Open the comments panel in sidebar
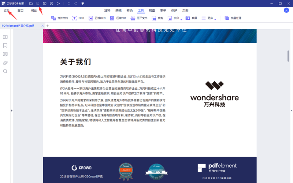The width and height of the screenshot is (293, 183). point(5,54)
